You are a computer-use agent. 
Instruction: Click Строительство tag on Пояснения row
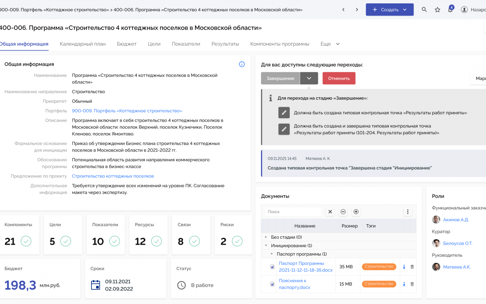(379, 284)
